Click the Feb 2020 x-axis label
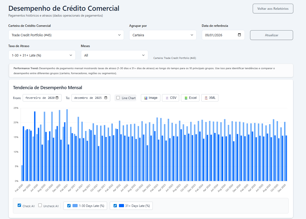 point(19,188)
